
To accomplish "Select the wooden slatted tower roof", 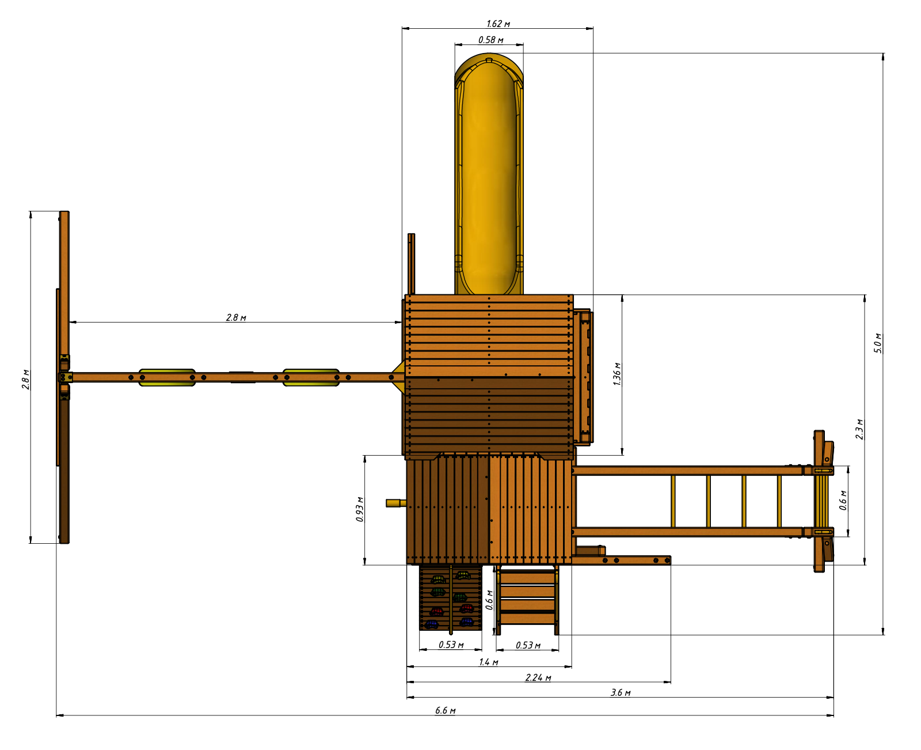I will coord(489,376).
